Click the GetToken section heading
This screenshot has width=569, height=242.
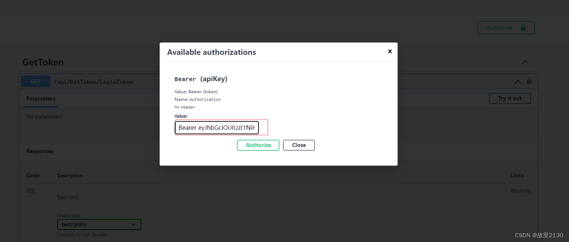(43, 62)
